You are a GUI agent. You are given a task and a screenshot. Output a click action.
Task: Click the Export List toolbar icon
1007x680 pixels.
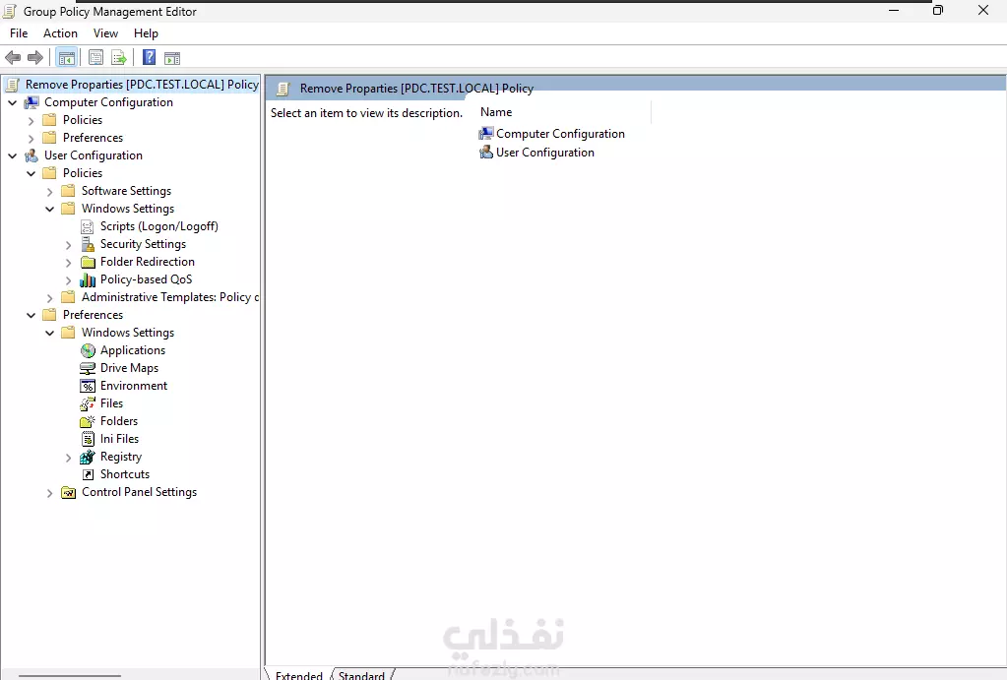[x=119, y=58]
